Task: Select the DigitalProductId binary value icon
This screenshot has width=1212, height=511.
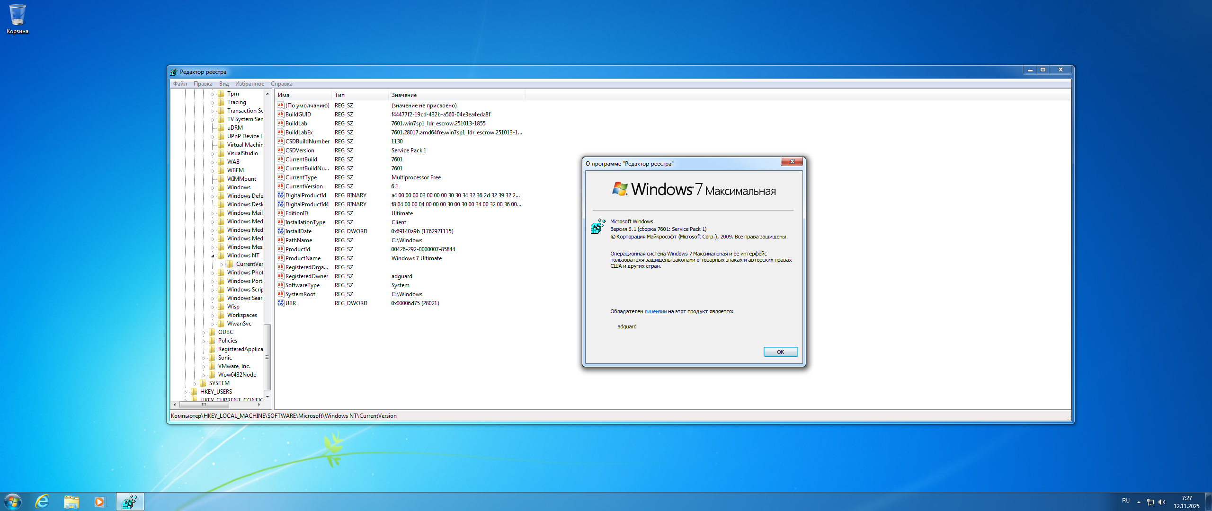Action: [281, 195]
